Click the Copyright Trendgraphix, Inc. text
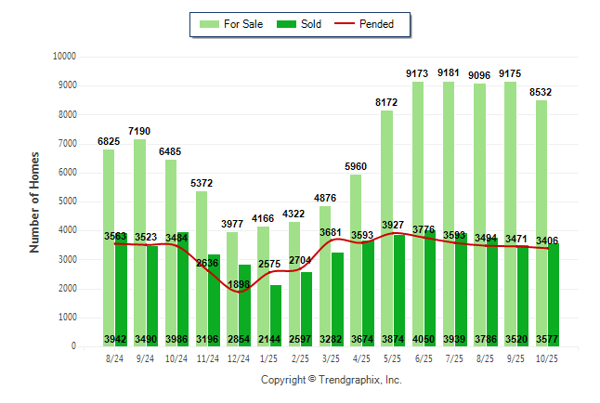Image resolution: width=600 pixels, height=403 pixels. pyautogui.click(x=331, y=380)
